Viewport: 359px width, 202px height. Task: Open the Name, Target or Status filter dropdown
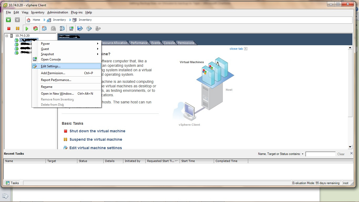pyautogui.click(x=303, y=154)
